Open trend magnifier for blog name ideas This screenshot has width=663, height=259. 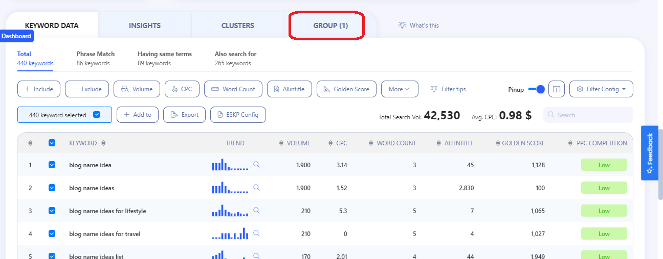[257, 188]
